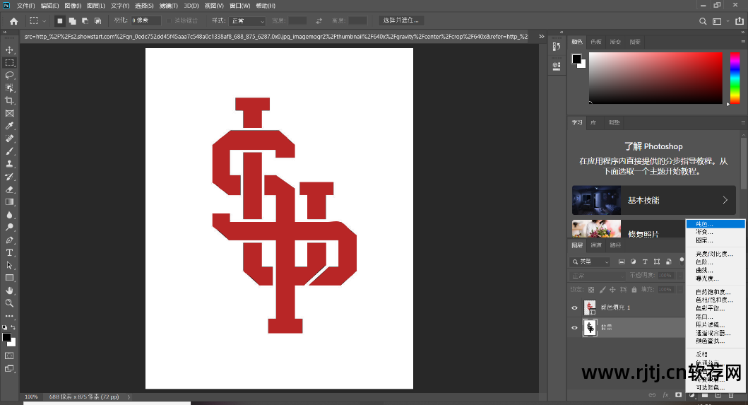Screen dimensions: 748x405
Task: Expand the toolbox double-arrow at top
Action: [5, 33]
